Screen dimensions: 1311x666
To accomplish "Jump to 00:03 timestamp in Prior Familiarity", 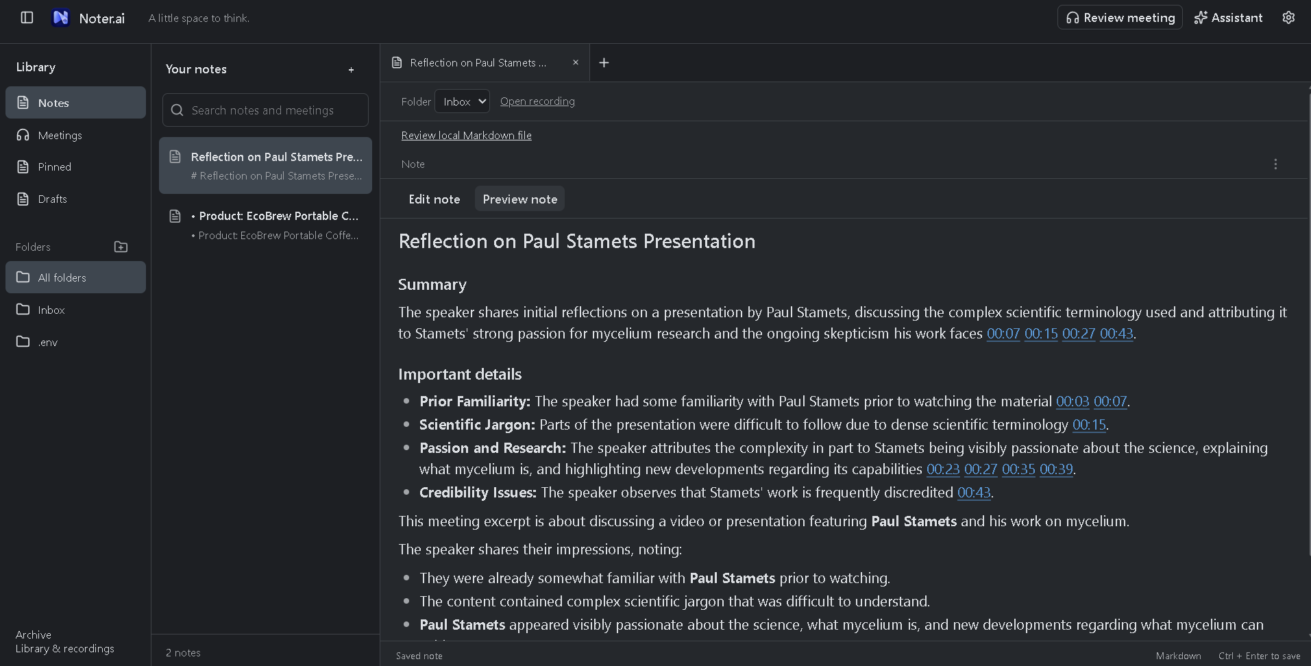I will (1073, 402).
